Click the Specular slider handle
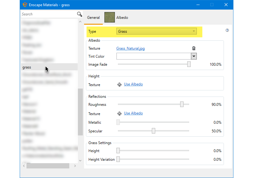Viewport: 255px width, 178px height. [153, 131]
